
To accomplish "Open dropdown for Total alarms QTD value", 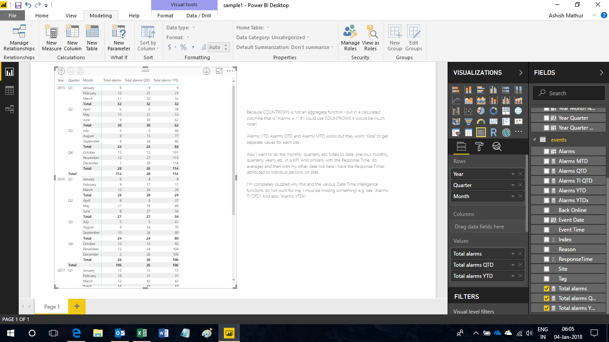I will pos(513,265).
